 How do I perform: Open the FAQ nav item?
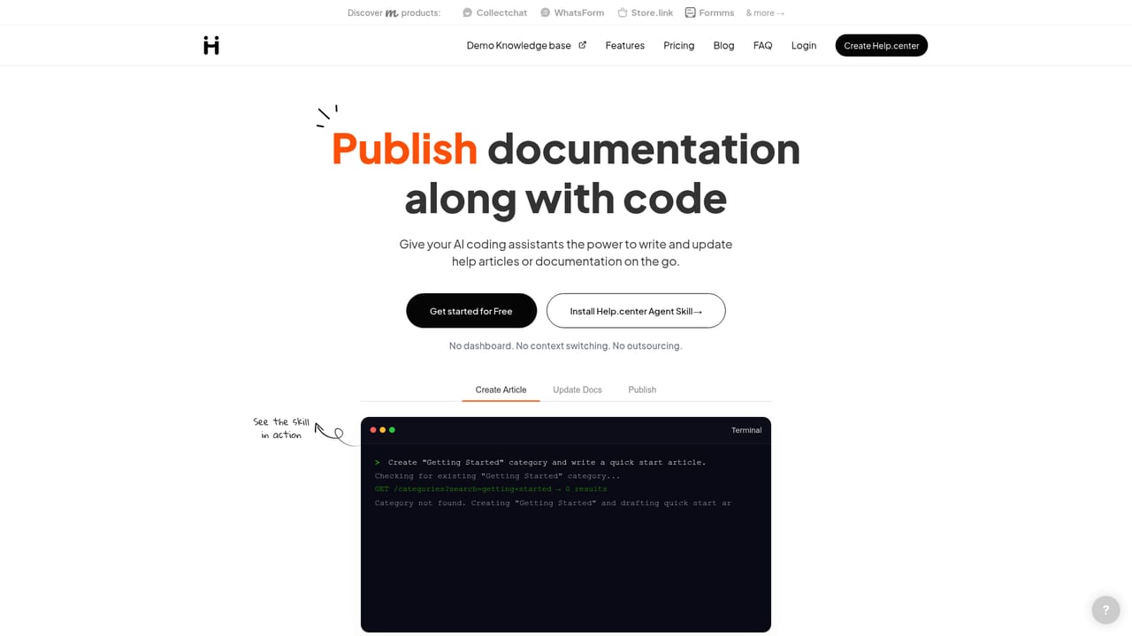point(762,45)
